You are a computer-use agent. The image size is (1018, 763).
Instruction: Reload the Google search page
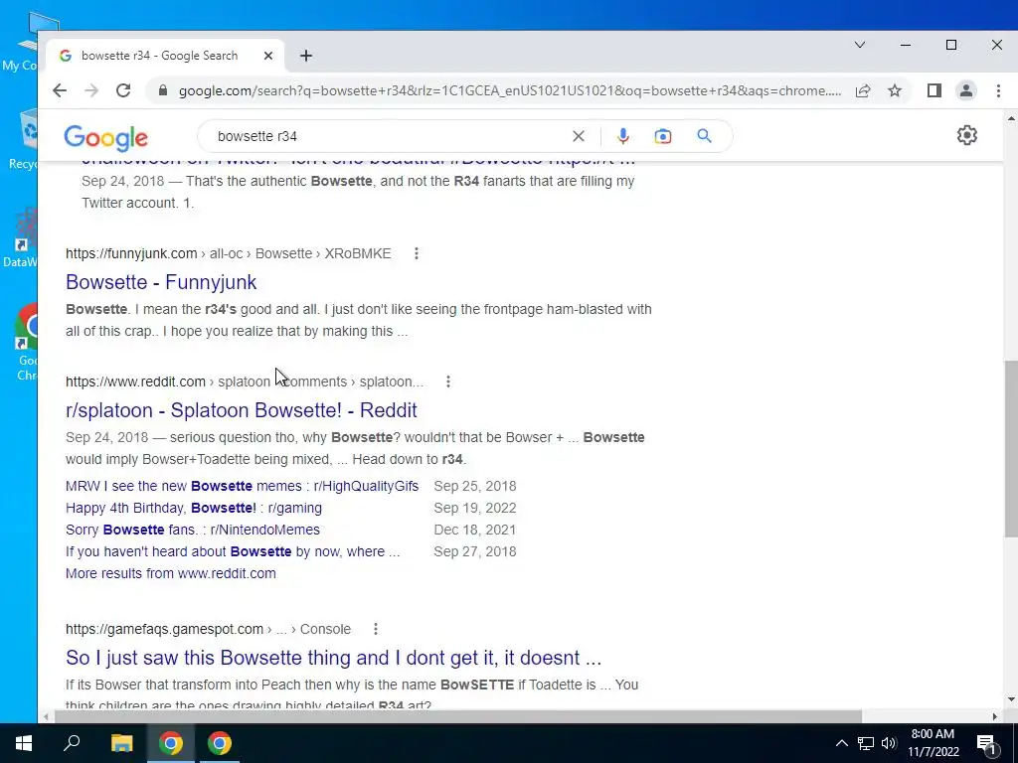pos(123,90)
